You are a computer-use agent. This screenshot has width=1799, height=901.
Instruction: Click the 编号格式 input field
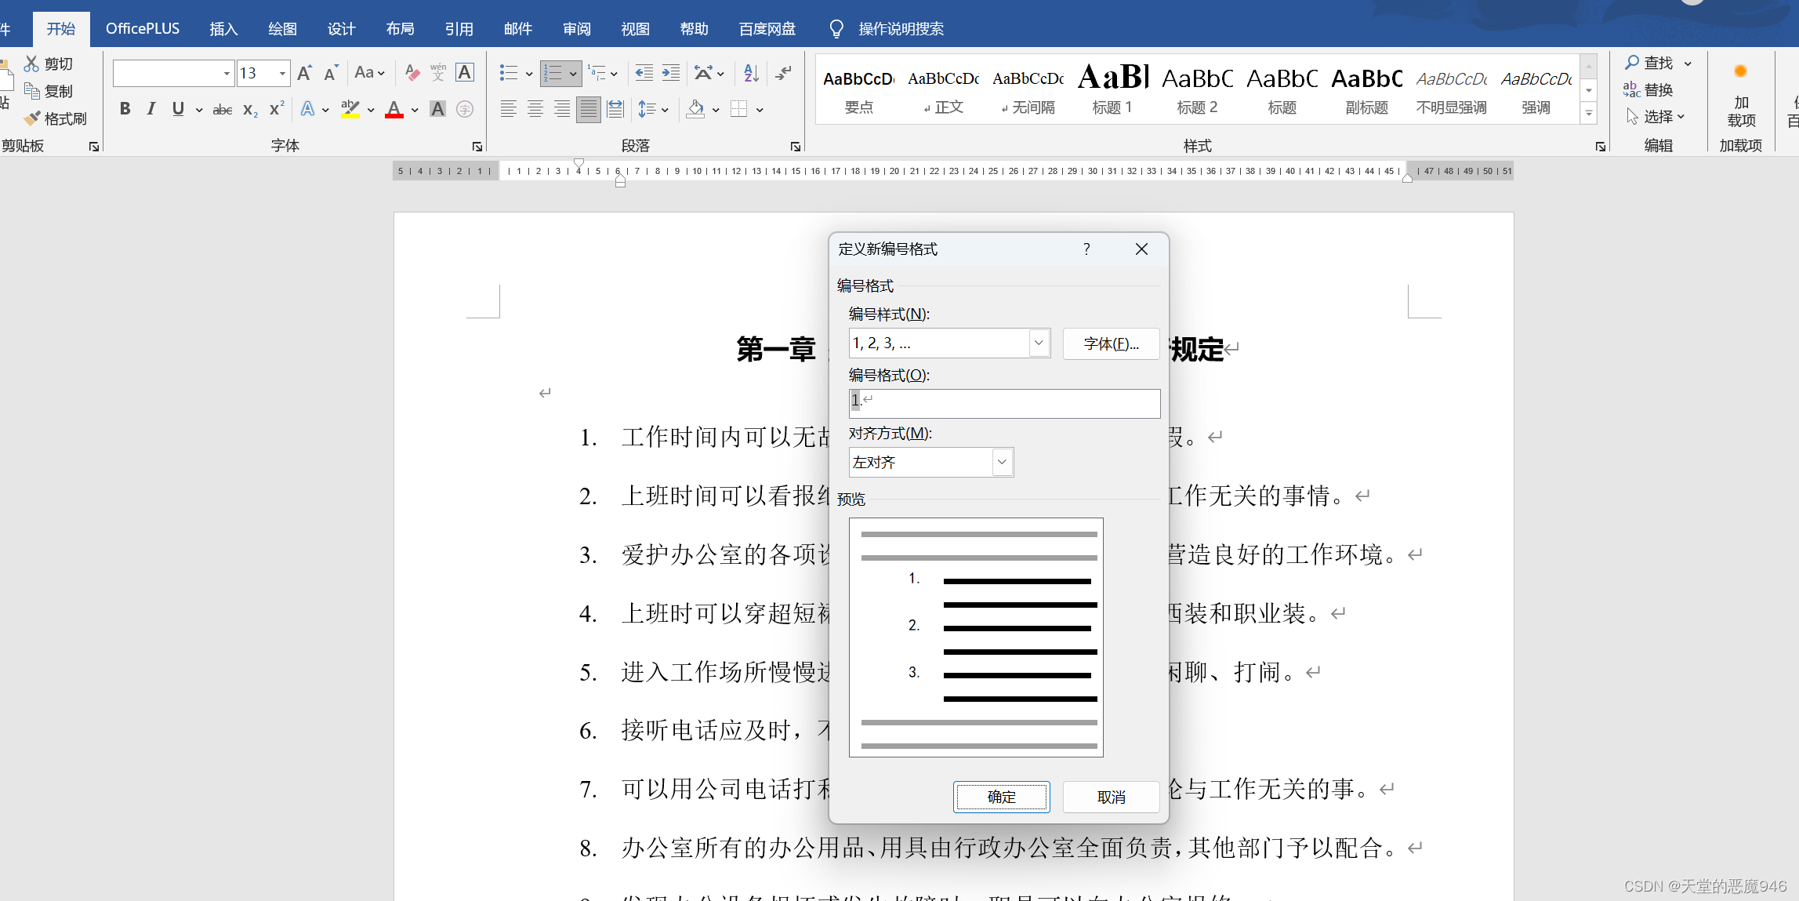[x=1004, y=403]
